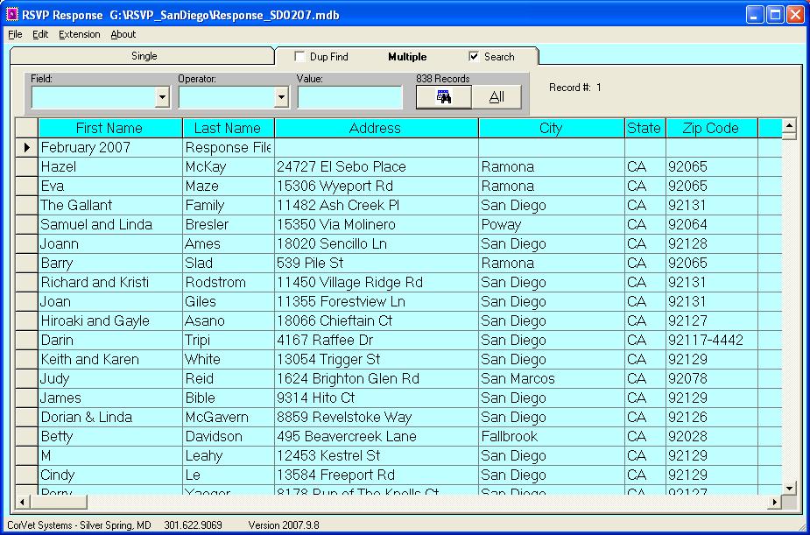Click the horizontal scrollbar right arrow

pos(773,503)
